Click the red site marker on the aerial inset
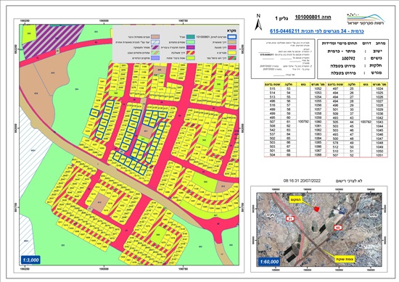Image resolution: width=399 pixels, height=282 pixels. coord(316,209)
